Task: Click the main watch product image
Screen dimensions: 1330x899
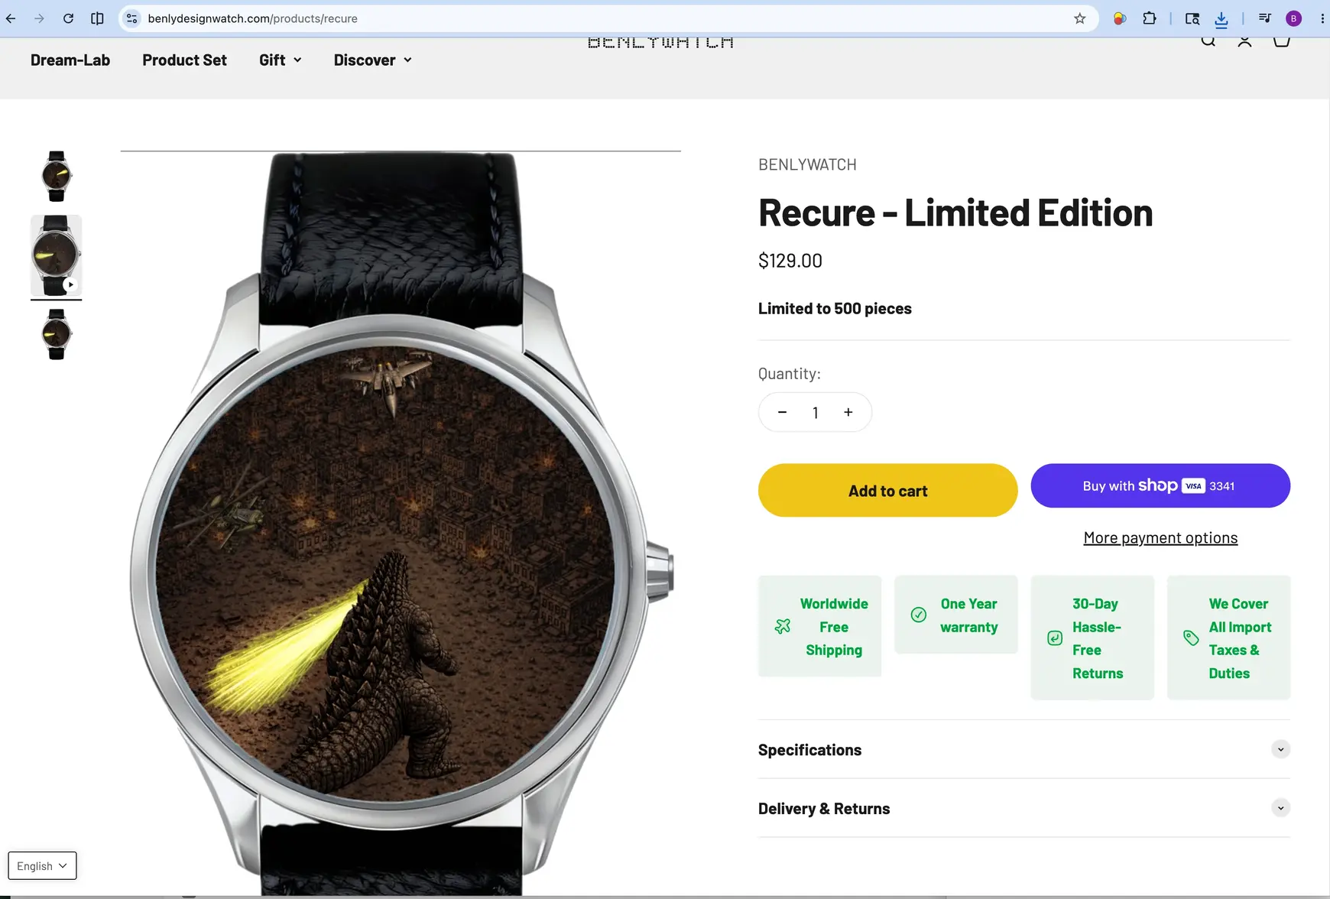Action: pyautogui.click(x=401, y=524)
